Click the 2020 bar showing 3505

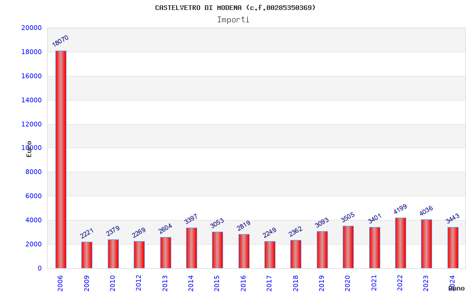(x=348, y=247)
